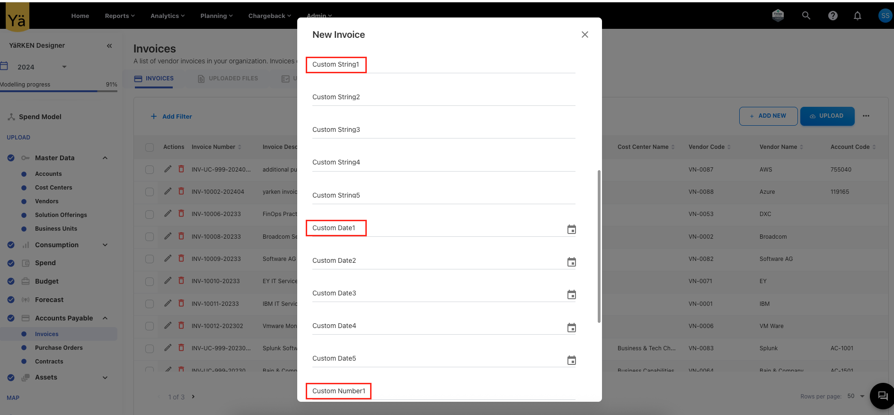Delete invoice INV-10012-202302 via trash icon
This screenshot has width=894, height=415.
(181, 325)
